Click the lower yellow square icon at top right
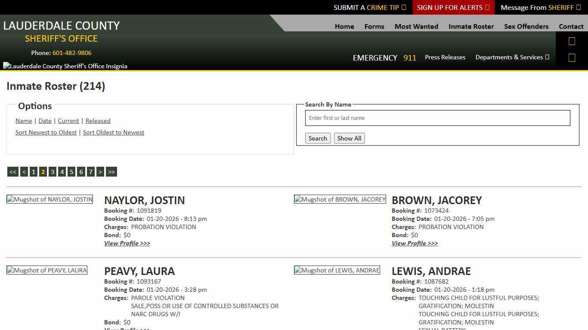The width and height of the screenshot is (588, 330). 572,57
